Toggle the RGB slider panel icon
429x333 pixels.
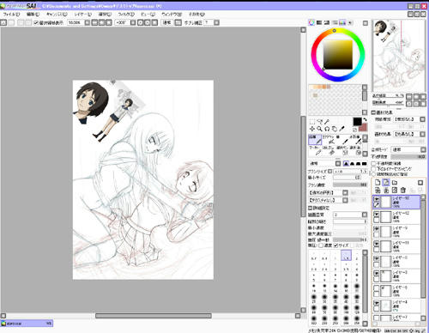point(319,22)
